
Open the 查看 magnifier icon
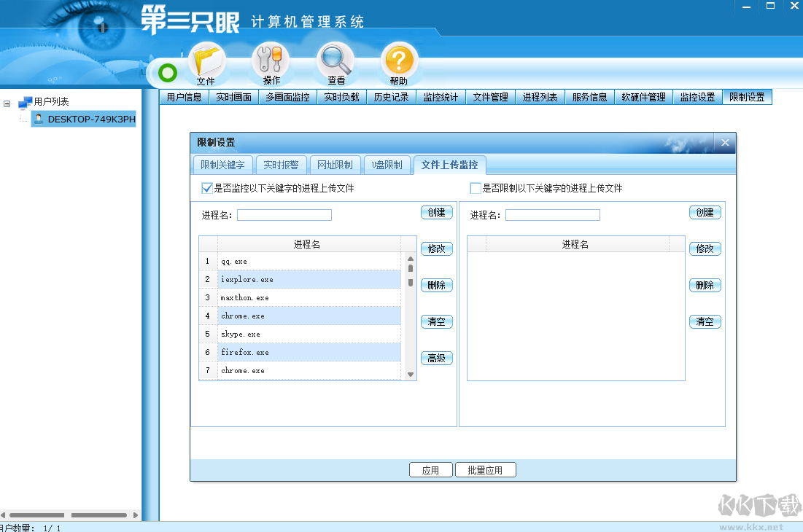(335, 61)
